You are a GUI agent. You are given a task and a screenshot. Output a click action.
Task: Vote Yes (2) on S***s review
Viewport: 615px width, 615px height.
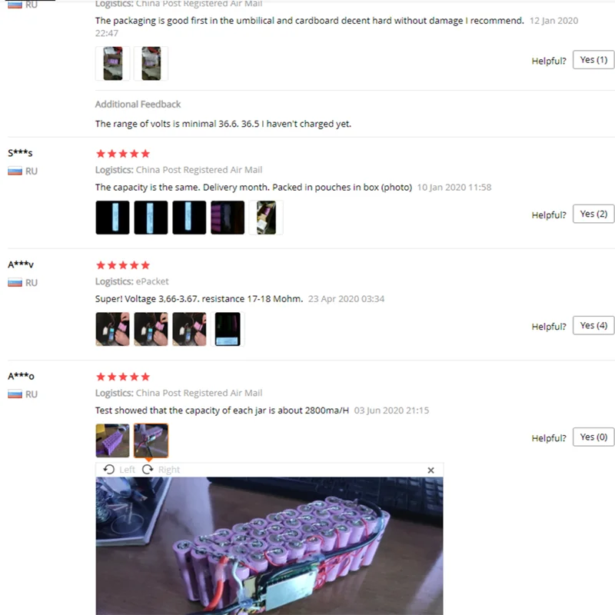click(x=593, y=214)
